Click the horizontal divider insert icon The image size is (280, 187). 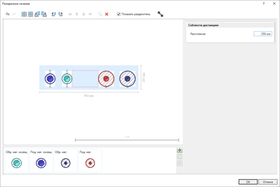click(31, 14)
